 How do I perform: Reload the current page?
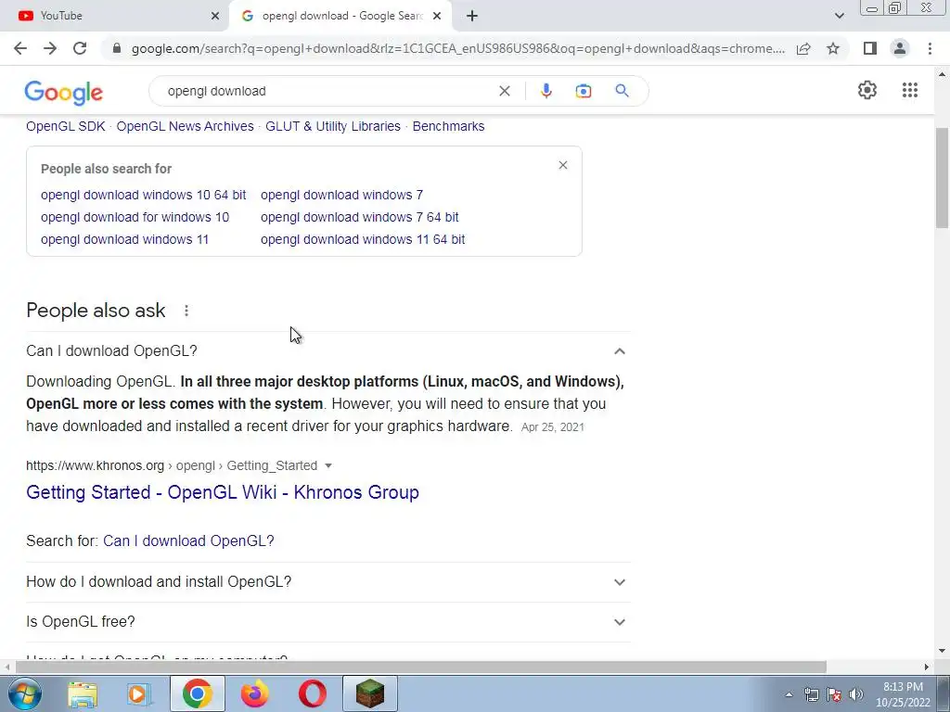[x=80, y=48]
